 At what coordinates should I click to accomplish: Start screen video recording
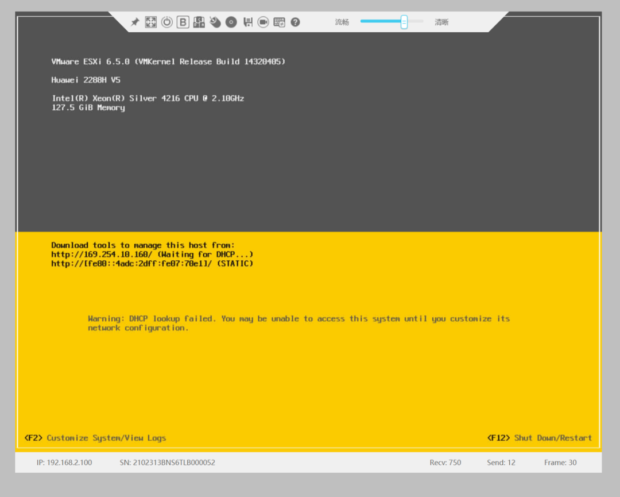263,22
